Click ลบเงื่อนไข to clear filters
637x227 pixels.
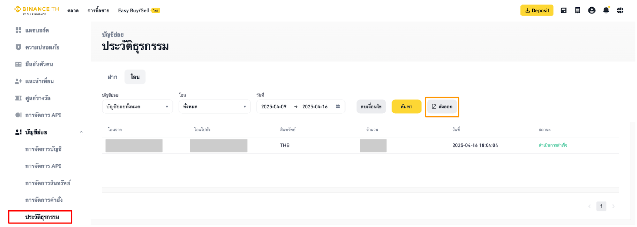click(371, 106)
